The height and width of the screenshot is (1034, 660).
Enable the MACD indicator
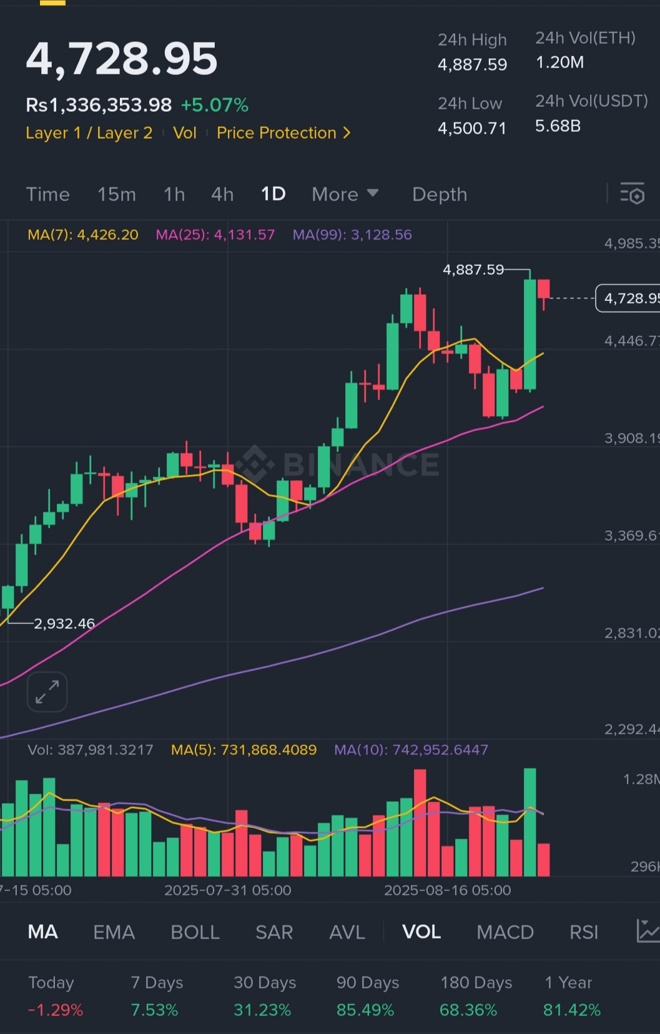pos(505,932)
